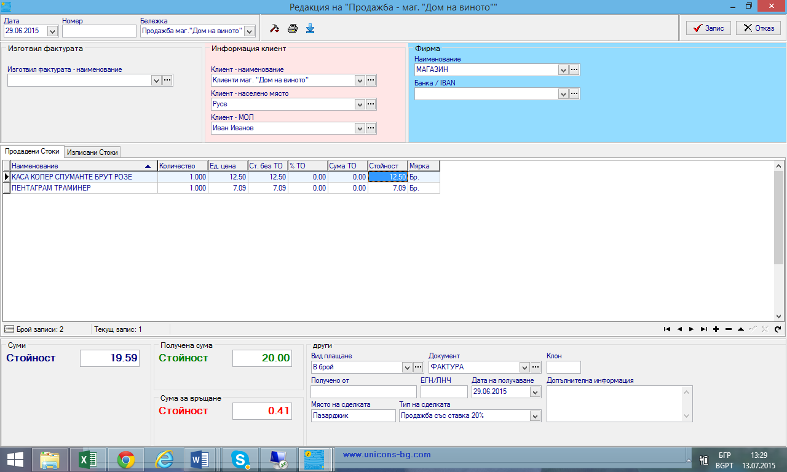Switch to the Изписани Стоки tab
Image resolution: width=787 pixels, height=472 pixels.
pos(92,152)
